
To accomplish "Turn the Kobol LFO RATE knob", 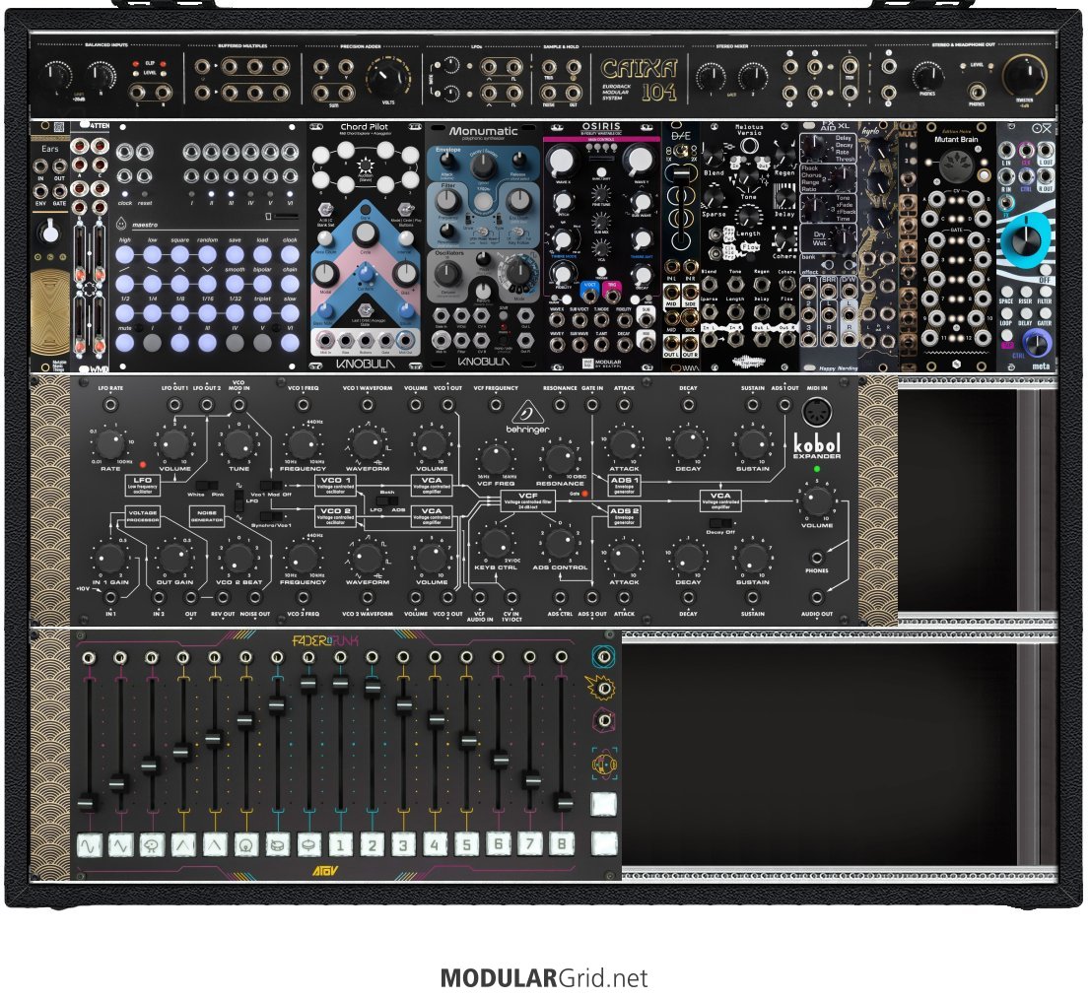I will pyautogui.click(x=109, y=443).
